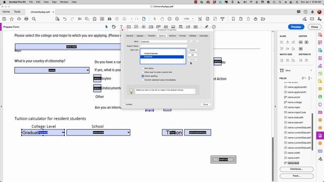Switch to the Validate tab
Viewport: 324px width, 182px height.
point(192,36)
